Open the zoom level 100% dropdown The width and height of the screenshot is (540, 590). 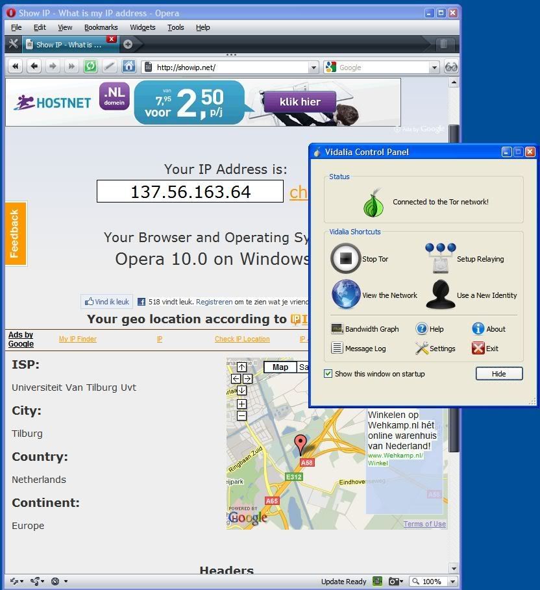click(x=452, y=582)
